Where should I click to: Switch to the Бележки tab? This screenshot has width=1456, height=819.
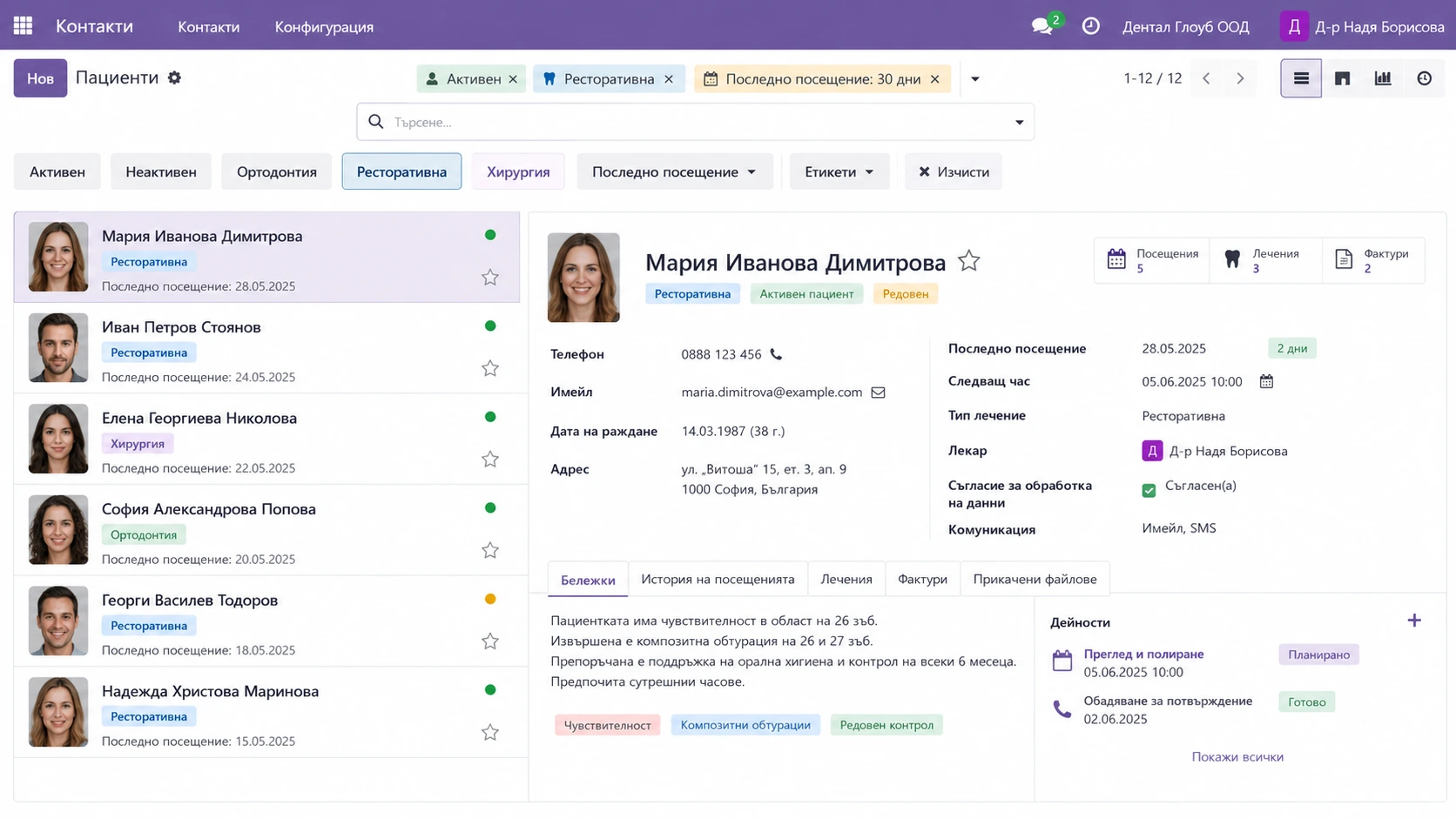pyautogui.click(x=588, y=580)
